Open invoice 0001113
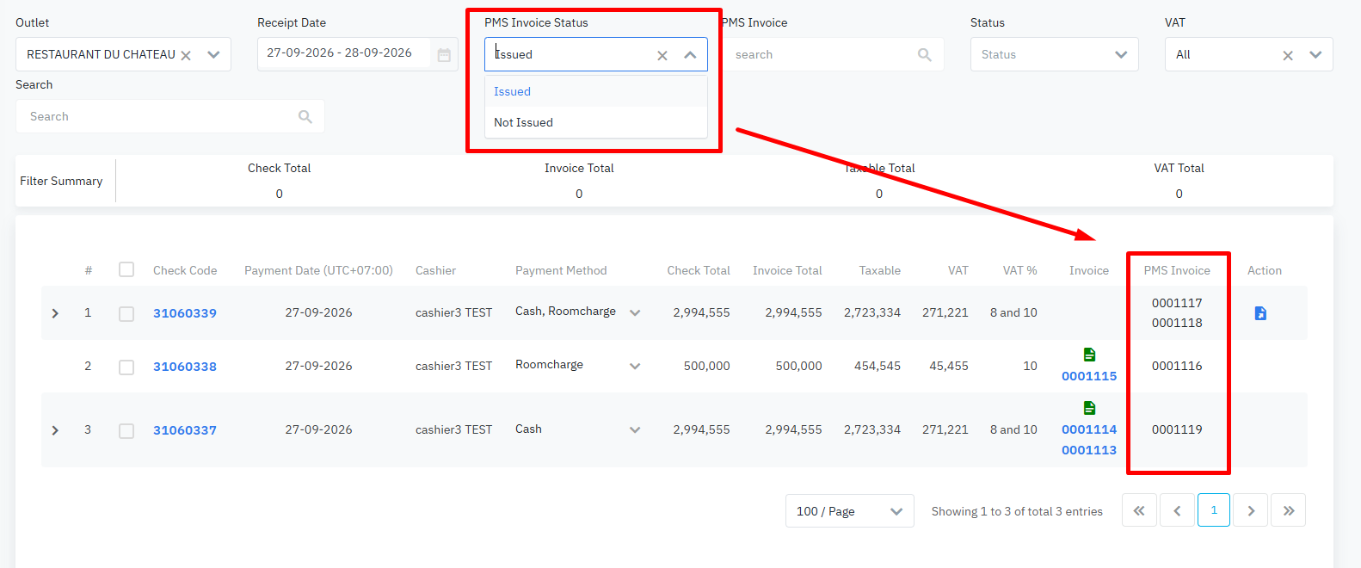This screenshot has height=568, width=1361. click(1089, 450)
